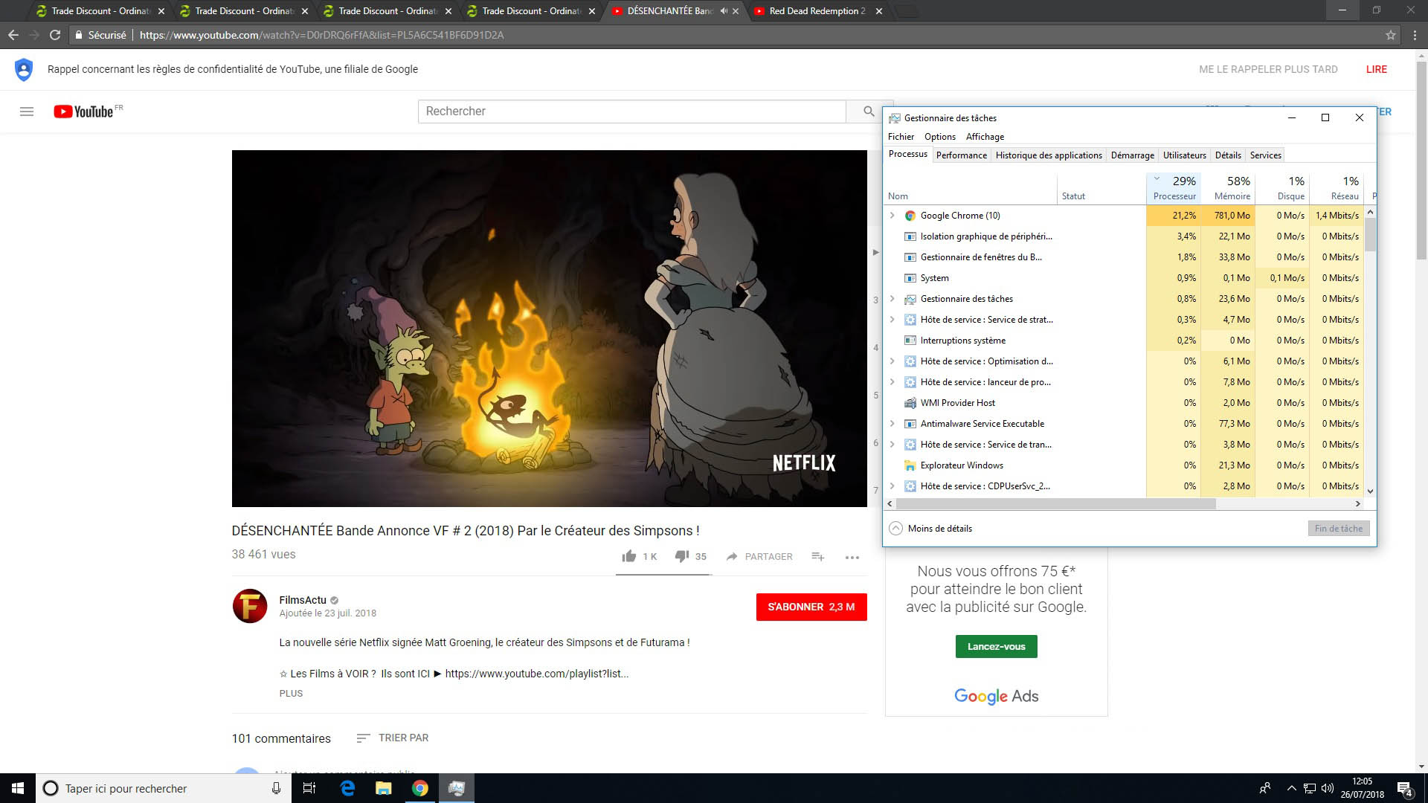
Task: Click Cortana microphone icon
Action: (276, 788)
